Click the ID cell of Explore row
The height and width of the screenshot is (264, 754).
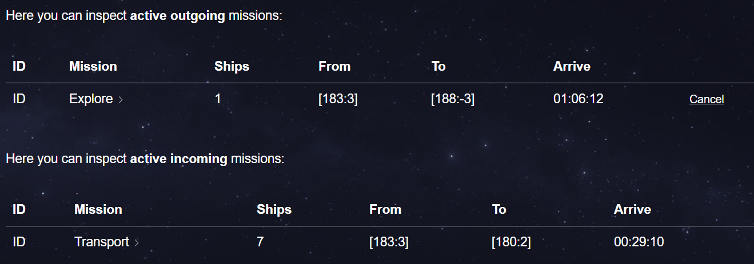[19, 99]
